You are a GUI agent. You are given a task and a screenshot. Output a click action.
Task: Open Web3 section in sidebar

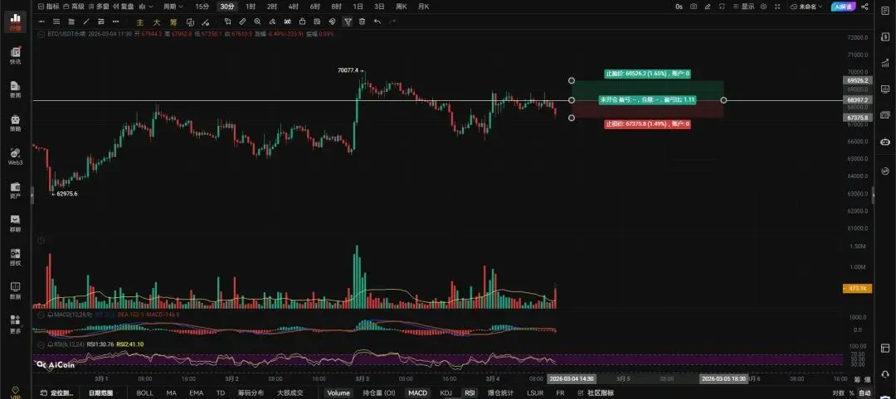pyautogui.click(x=15, y=156)
